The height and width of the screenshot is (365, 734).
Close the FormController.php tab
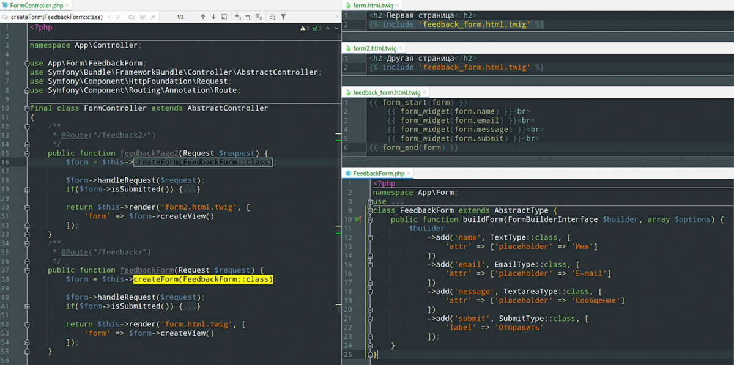[x=67, y=5]
